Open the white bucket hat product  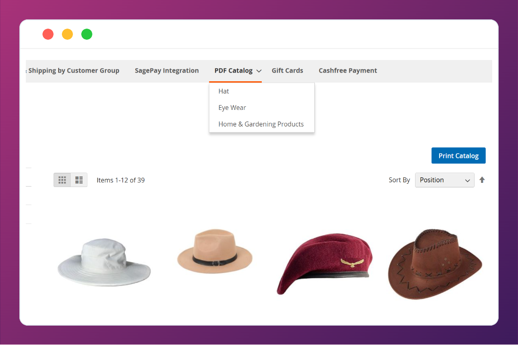coord(104,263)
